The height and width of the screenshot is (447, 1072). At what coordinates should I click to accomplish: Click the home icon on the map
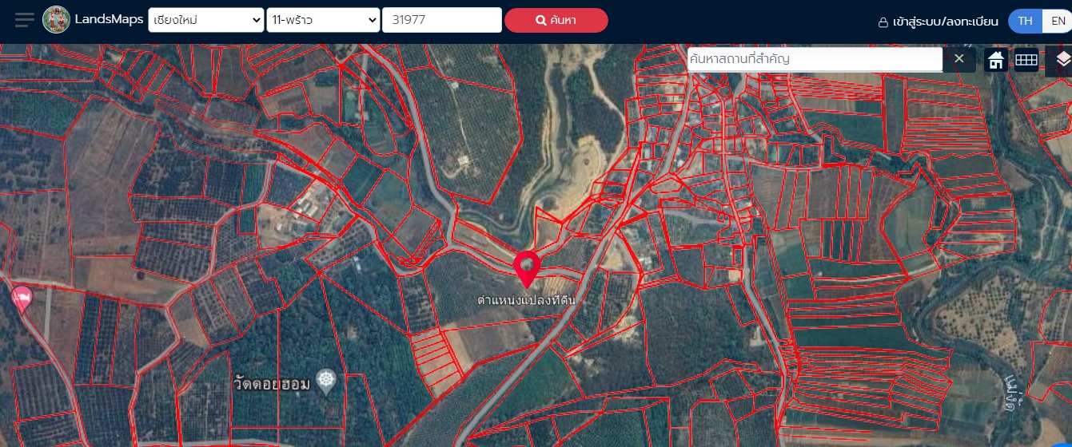[x=996, y=60]
